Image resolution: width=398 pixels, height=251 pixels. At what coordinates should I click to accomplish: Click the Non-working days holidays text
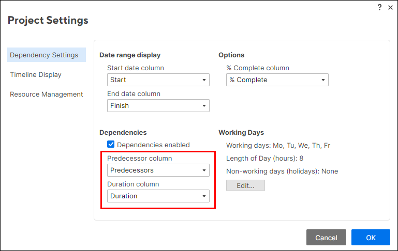(x=282, y=171)
